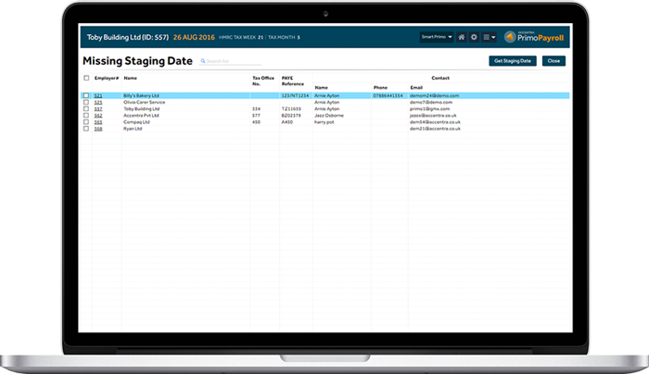Screen dimensions: 649x374
Task: Click Toby Building Ltd (ID: 557) title
Action: (x=128, y=37)
